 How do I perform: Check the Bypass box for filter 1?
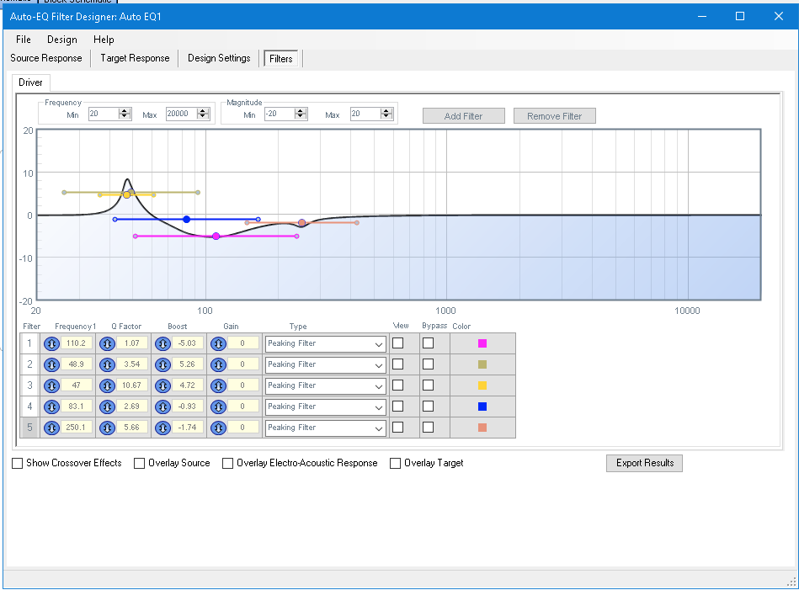click(428, 343)
